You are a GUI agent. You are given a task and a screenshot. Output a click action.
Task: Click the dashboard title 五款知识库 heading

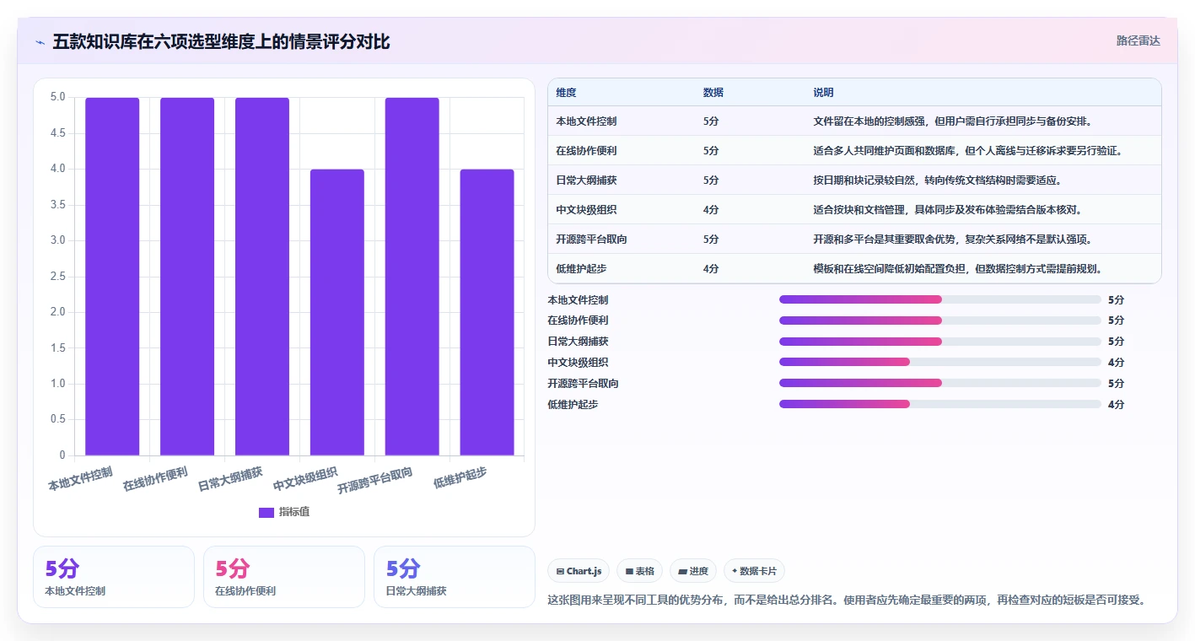coord(221,41)
